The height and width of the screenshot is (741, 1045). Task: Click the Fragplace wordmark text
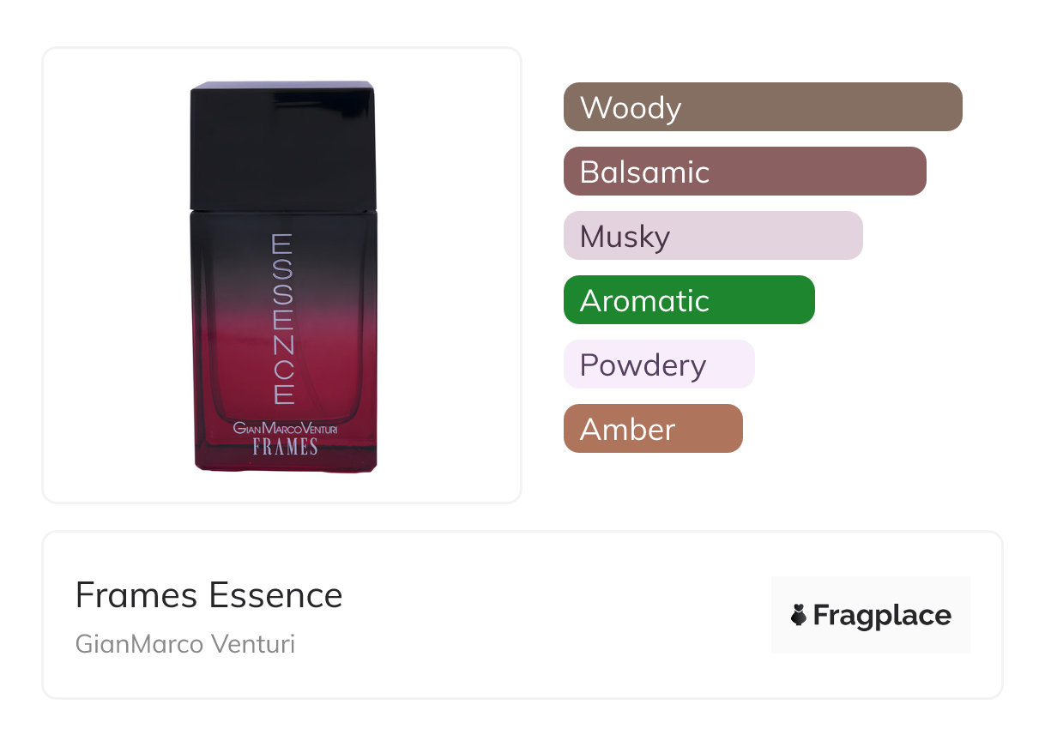pyautogui.click(x=882, y=616)
